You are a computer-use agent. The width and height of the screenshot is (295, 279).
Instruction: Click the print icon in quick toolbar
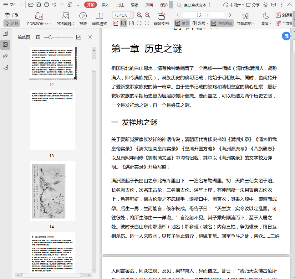pos(47,5)
